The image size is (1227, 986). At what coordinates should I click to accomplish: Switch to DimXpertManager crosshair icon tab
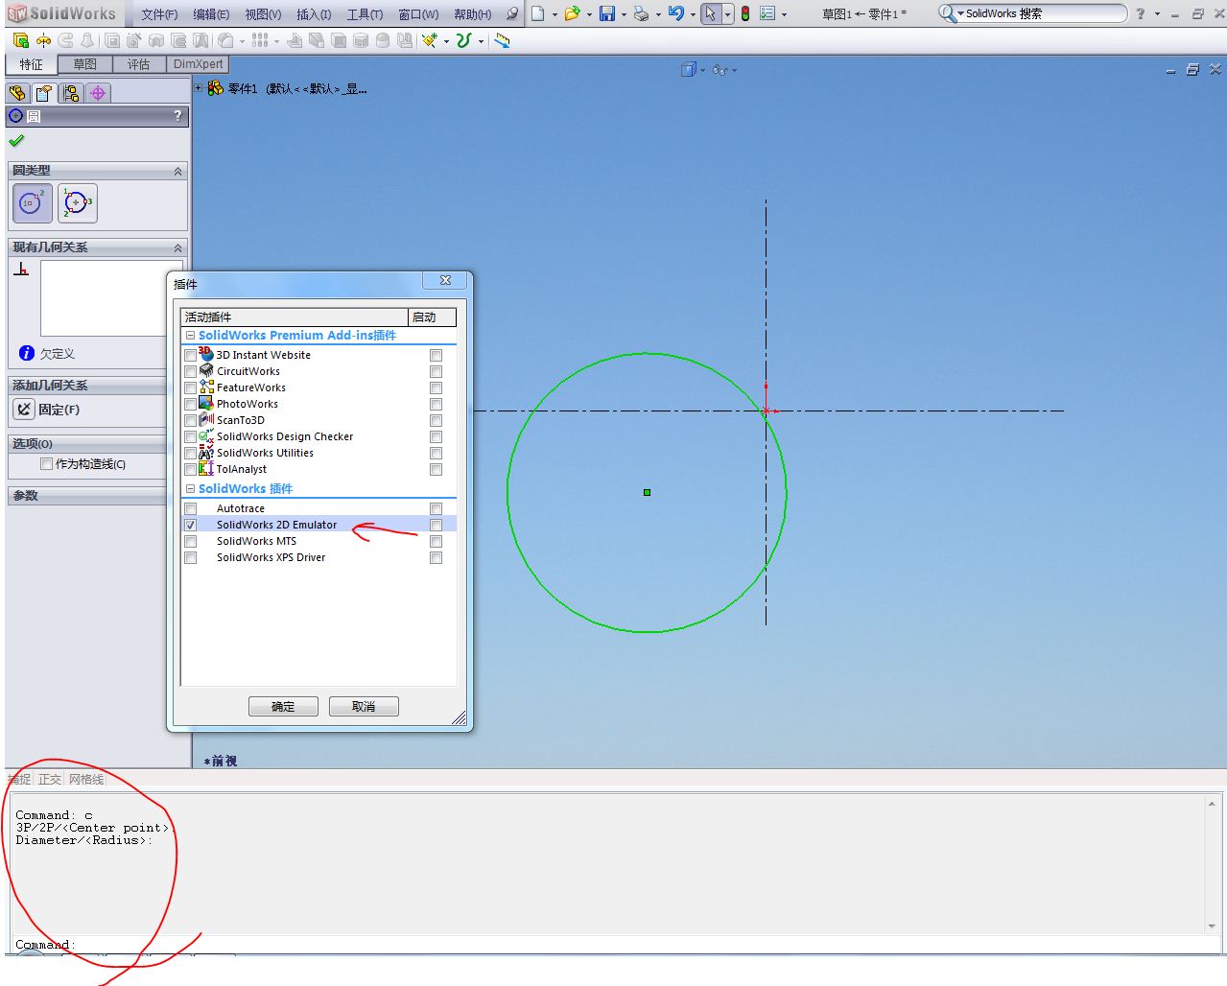click(98, 93)
